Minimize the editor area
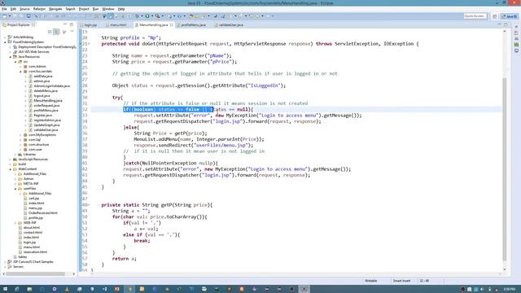This screenshot has width=521, height=293. tap(499, 24)
